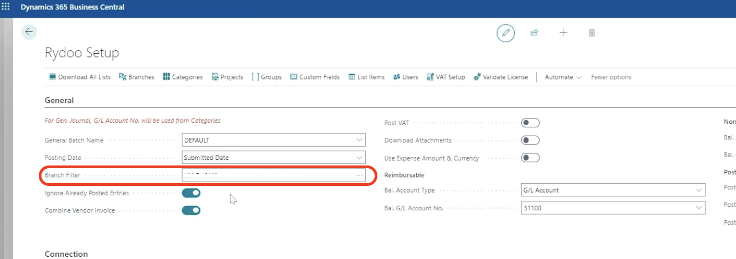Screen dimensions: 736x259
Task: Click the share icon
Action: [x=534, y=33]
